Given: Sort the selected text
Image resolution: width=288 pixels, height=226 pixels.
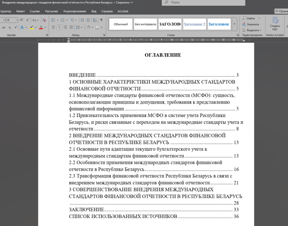Looking at the screenshot, I should pyautogui.click(x=95, y=20).
